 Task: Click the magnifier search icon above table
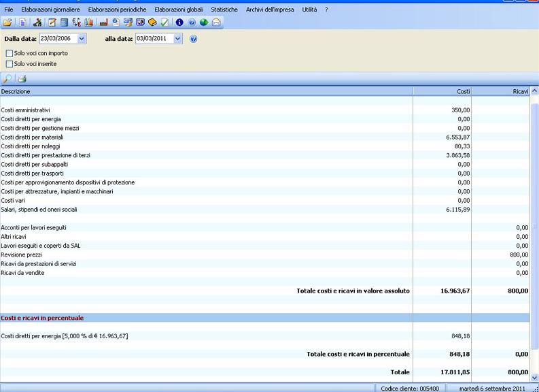7,78
